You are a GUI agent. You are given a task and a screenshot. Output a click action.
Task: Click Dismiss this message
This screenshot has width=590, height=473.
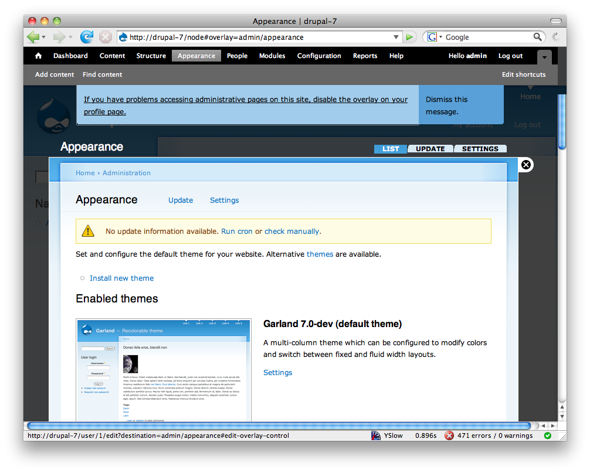coord(446,106)
